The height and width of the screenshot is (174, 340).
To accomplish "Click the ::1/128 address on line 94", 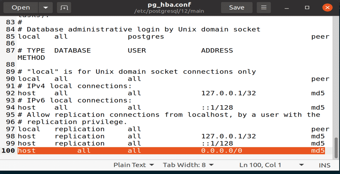I will [217, 107].
